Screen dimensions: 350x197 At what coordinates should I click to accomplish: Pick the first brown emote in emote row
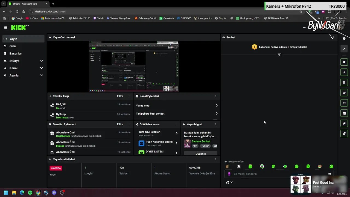click(227, 166)
